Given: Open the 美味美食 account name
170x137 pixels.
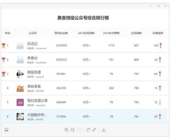Looking at the screenshot, I should click(34, 86).
